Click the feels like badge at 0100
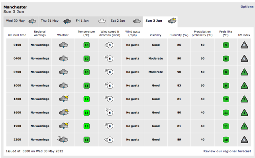The image size is (255, 158). 226,45
